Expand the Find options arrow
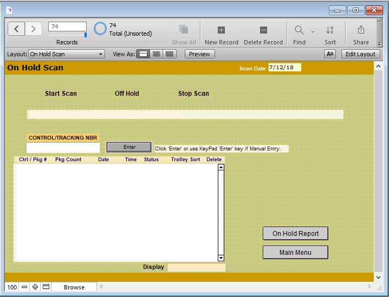 [x=313, y=32]
